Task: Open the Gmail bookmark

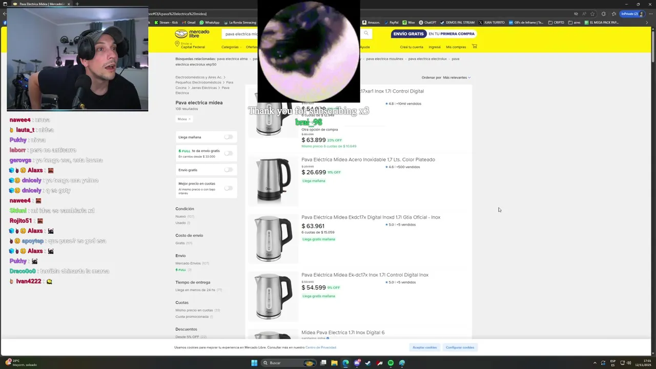Action: tap(189, 23)
